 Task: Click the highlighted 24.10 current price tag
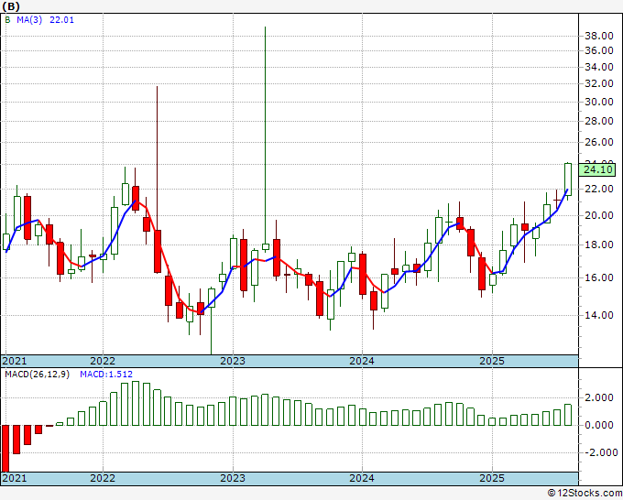click(597, 170)
